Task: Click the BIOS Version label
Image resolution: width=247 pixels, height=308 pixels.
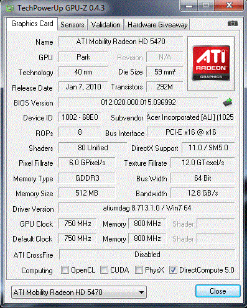Action: 34,103
